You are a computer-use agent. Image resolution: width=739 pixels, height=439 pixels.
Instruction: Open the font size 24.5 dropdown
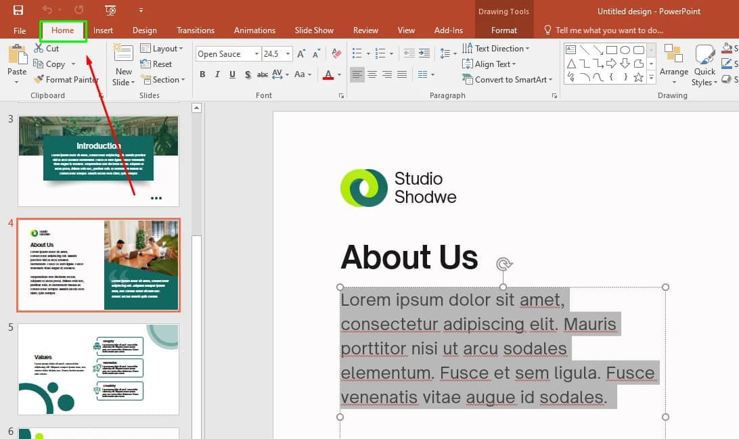(x=288, y=53)
